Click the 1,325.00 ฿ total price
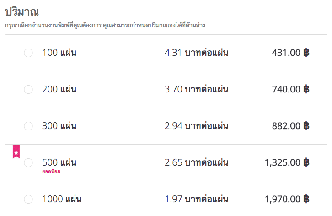 tap(287, 163)
